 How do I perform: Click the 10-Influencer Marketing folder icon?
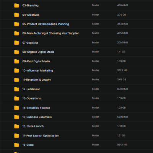pyautogui.click(x=16, y=70)
